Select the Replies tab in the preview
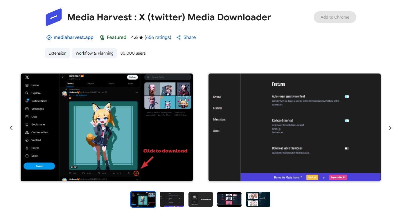The image size is (408, 224). [91, 84]
